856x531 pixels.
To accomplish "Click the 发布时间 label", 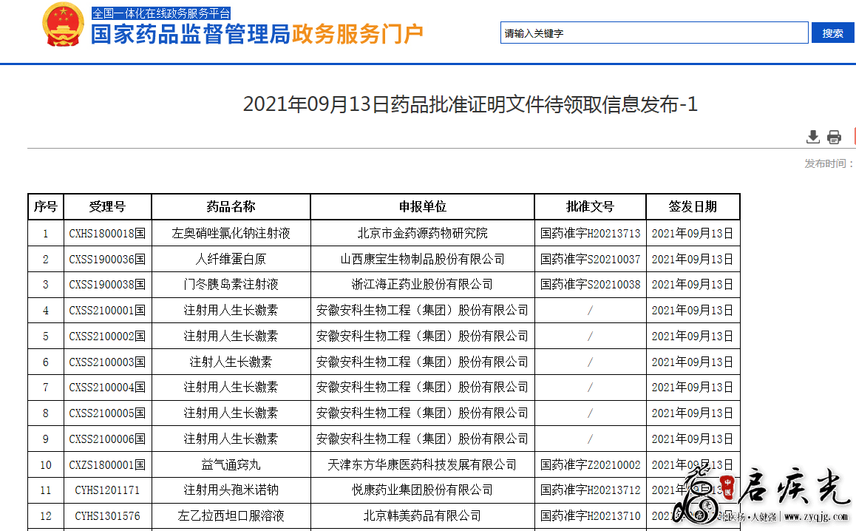I will tap(829, 164).
